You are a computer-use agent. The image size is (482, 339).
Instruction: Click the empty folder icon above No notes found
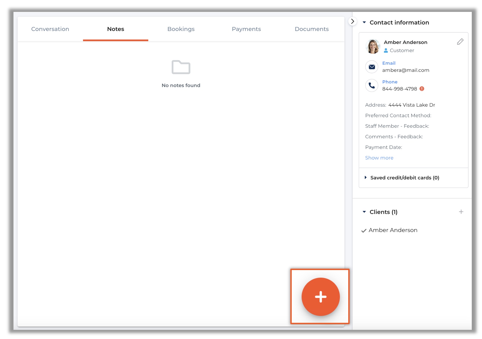[181, 67]
